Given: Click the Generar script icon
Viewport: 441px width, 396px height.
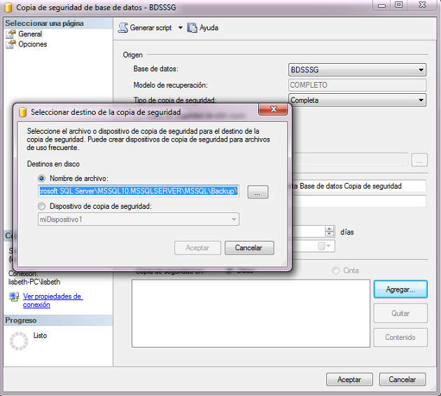Looking at the screenshot, I should pyautogui.click(x=123, y=28).
